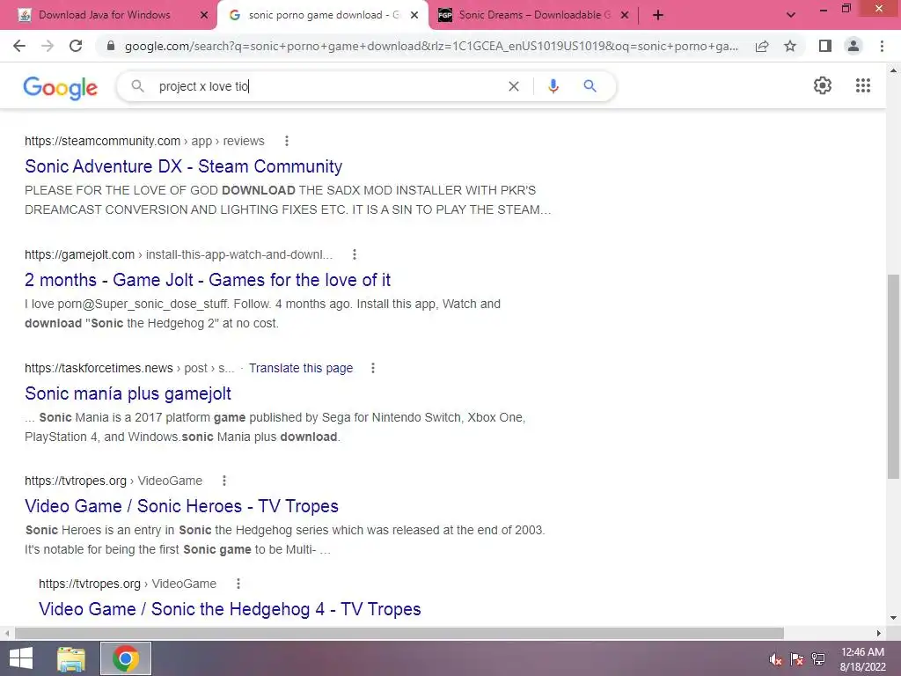Reload the current Google page
Viewport: 901px width, 676px height.
click(x=76, y=46)
